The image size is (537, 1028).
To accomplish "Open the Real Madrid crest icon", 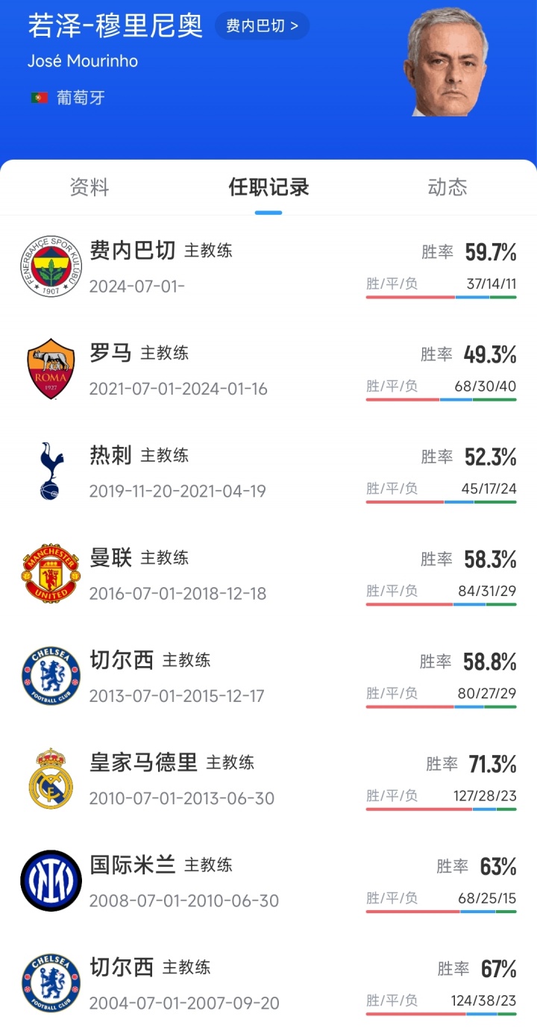I will 51,778.
